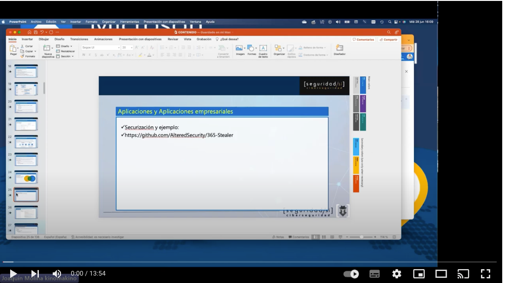
Task: Seek on the video progress bar
Action: point(231,262)
